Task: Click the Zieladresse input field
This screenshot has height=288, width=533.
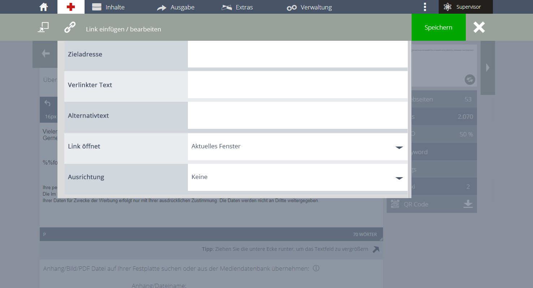Action: [x=298, y=54]
